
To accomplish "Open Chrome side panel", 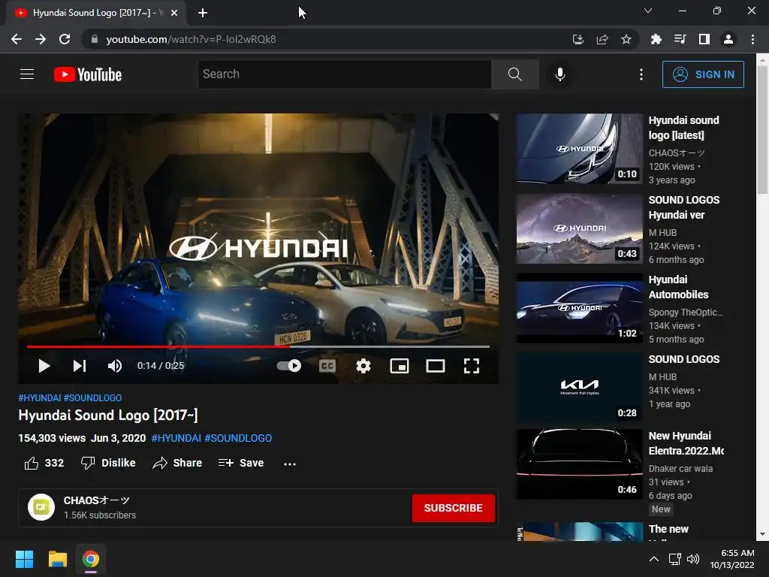I will [704, 39].
